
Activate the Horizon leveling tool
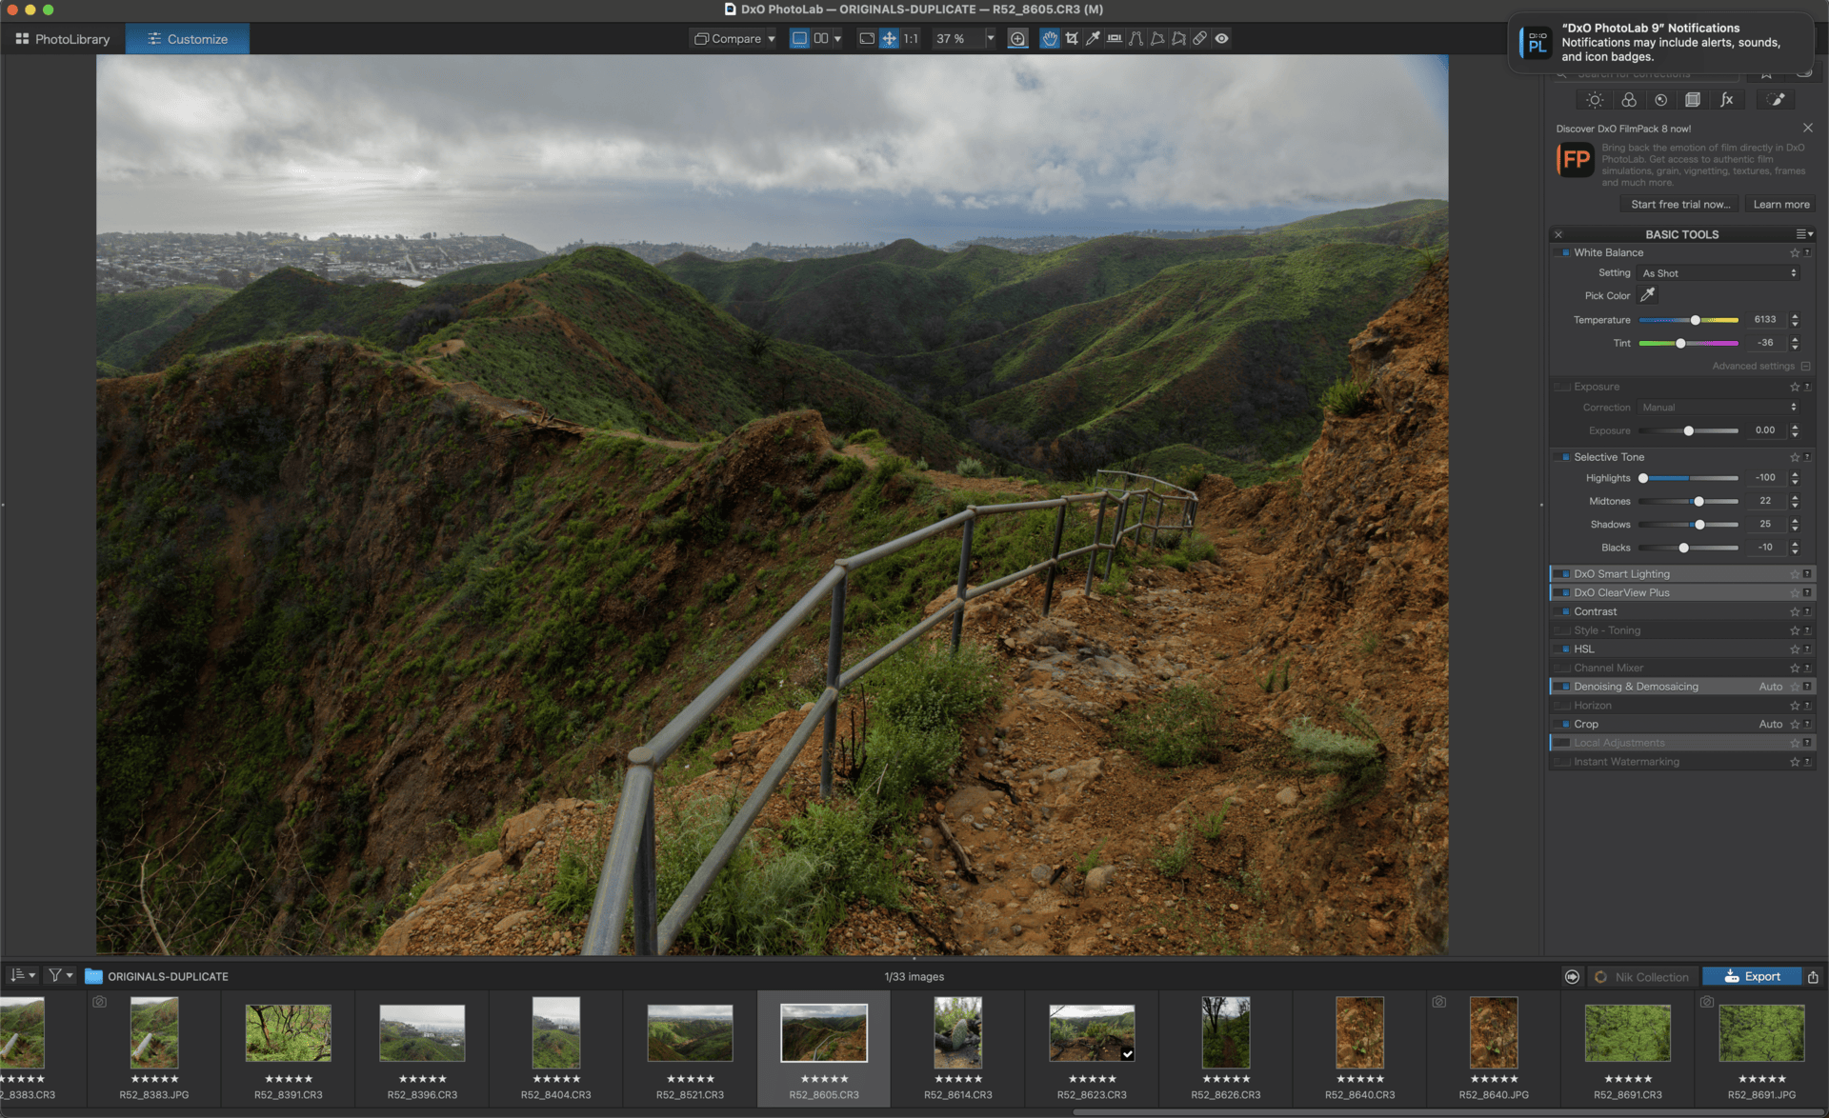tap(1114, 39)
